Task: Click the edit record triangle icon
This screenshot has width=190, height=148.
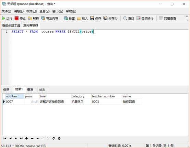Action: (38, 138)
